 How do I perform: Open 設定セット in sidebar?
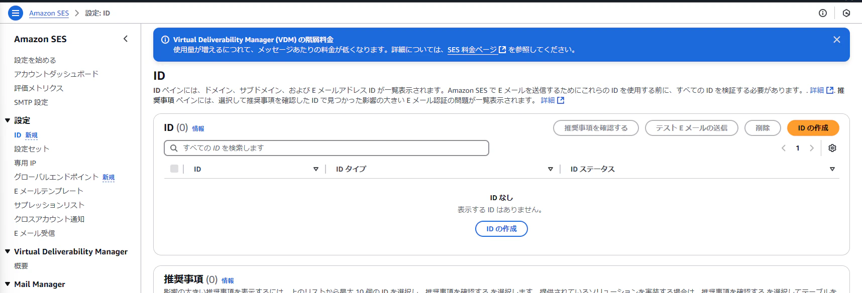pyautogui.click(x=32, y=149)
